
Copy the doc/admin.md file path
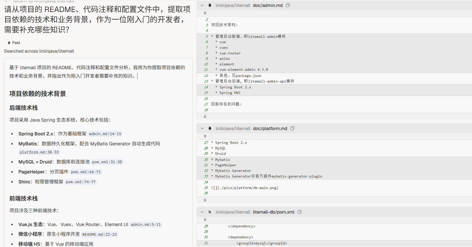(288, 5)
